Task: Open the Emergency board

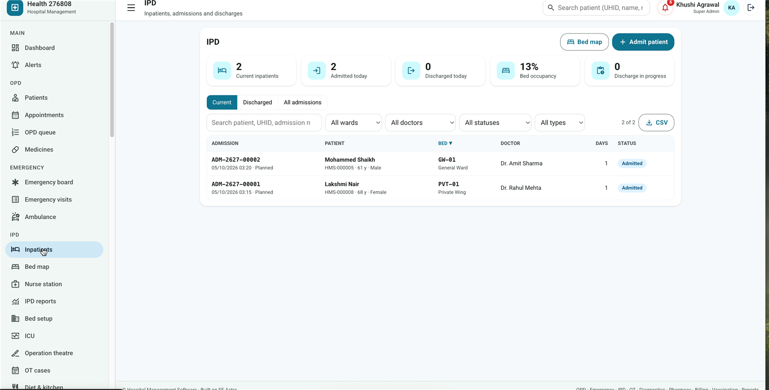Action: [54, 182]
